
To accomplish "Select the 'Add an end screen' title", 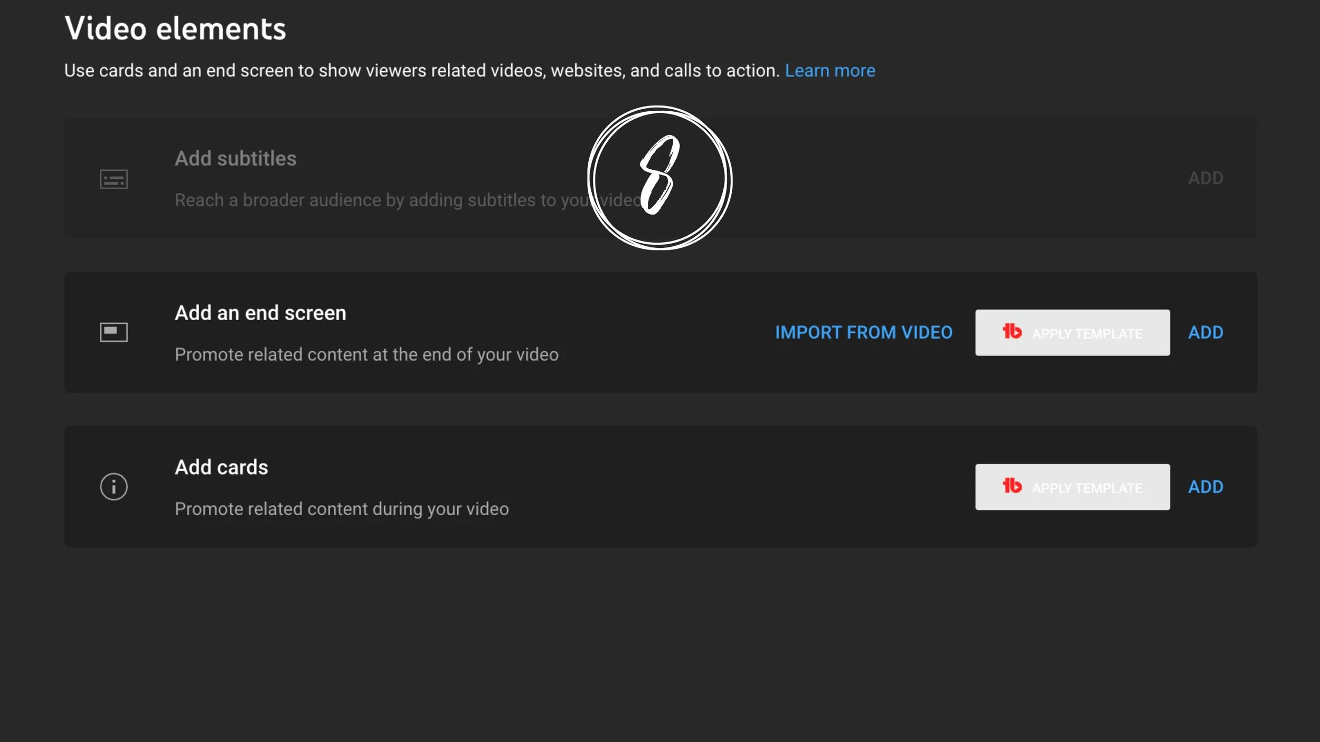I will [260, 313].
